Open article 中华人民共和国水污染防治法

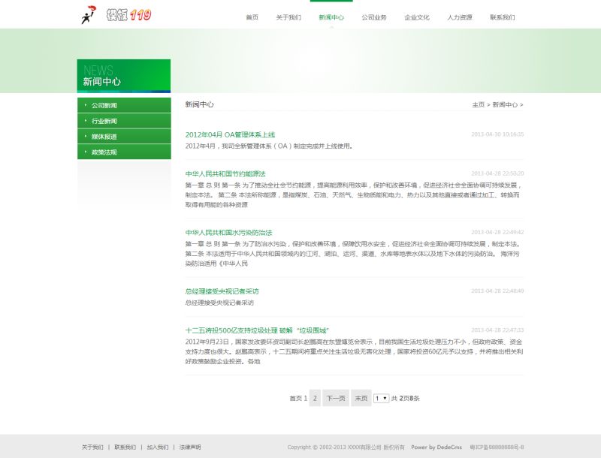click(x=228, y=233)
